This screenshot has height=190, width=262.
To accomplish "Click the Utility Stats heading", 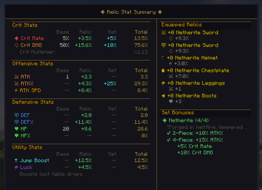I will [x=27, y=147].
